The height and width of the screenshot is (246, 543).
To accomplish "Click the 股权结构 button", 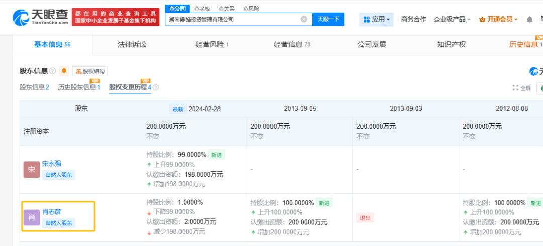I will tap(90, 71).
